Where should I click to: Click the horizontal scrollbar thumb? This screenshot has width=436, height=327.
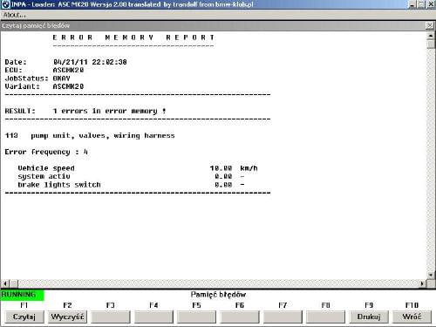point(14,283)
